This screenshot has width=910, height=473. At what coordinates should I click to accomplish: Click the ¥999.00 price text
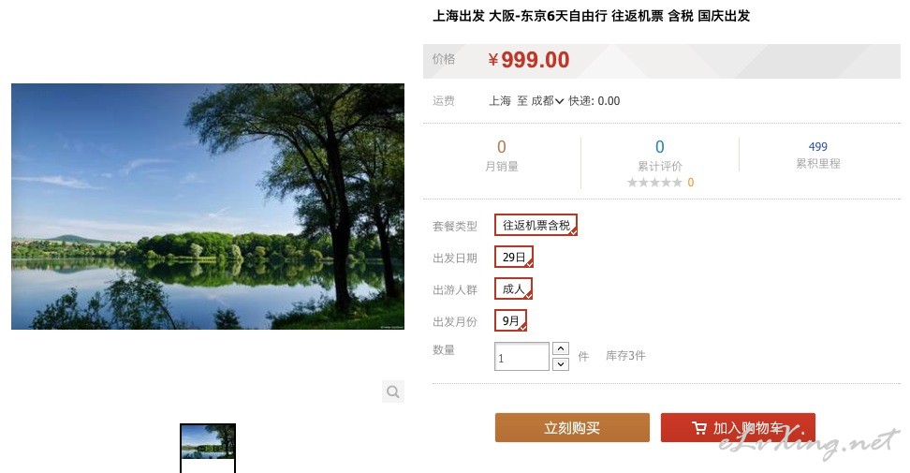pyautogui.click(x=529, y=60)
